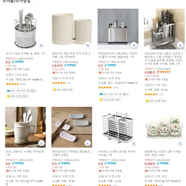
Task: Open 하우핑 리즈 수저받침 product link
Action: tap(71, 153)
